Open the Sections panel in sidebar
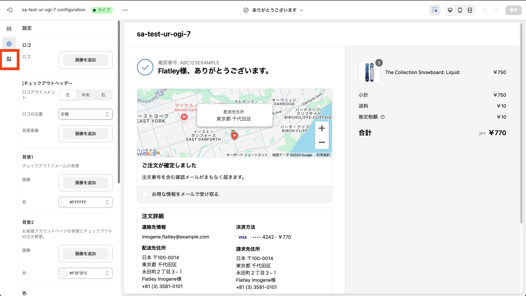Image resolution: width=526 pixels, height=296 pixels. coord(9,29)
